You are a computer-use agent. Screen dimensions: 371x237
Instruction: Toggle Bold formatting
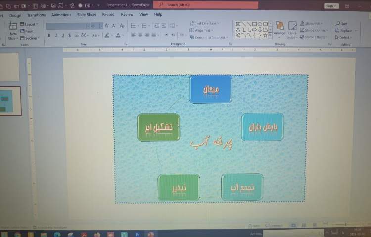tap(49, 35)
